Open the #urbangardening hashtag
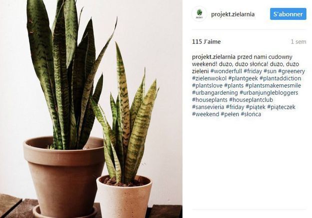This screenshot has height=218, width=312. (x=215, y=93)
